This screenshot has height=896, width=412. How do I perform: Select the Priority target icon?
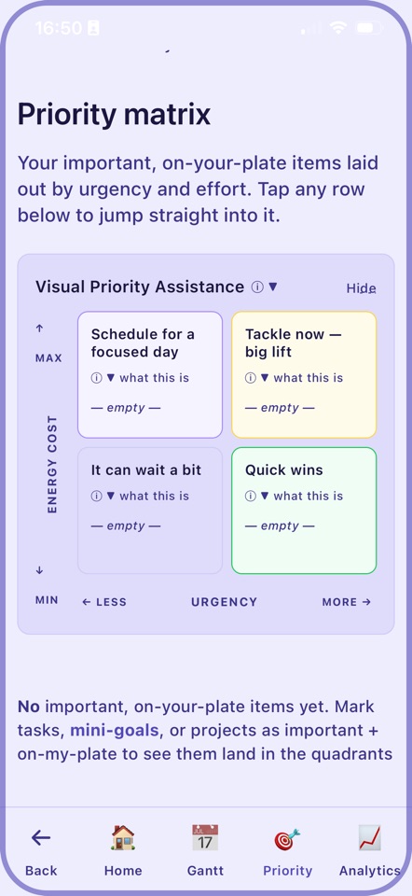pos(287,839)
